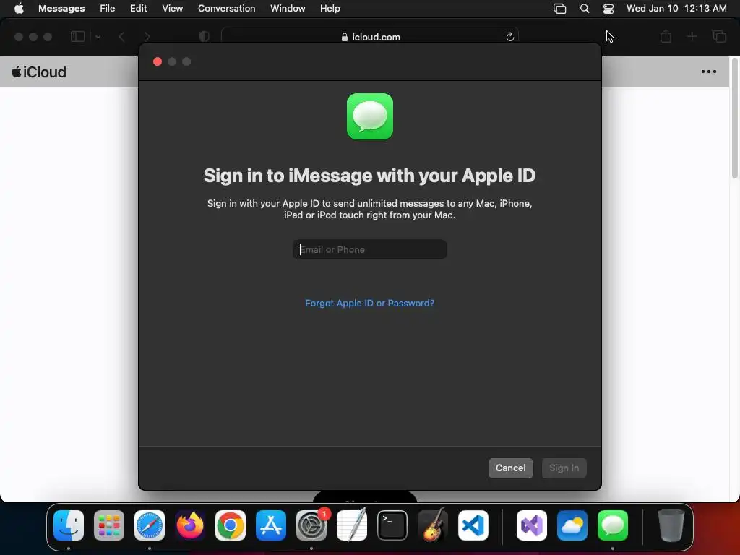Image resolution: width=740 pixels, height=555 pixels.
Task: Click the Safari Share button
Action: pyautogui.click(x=666, y=36)
